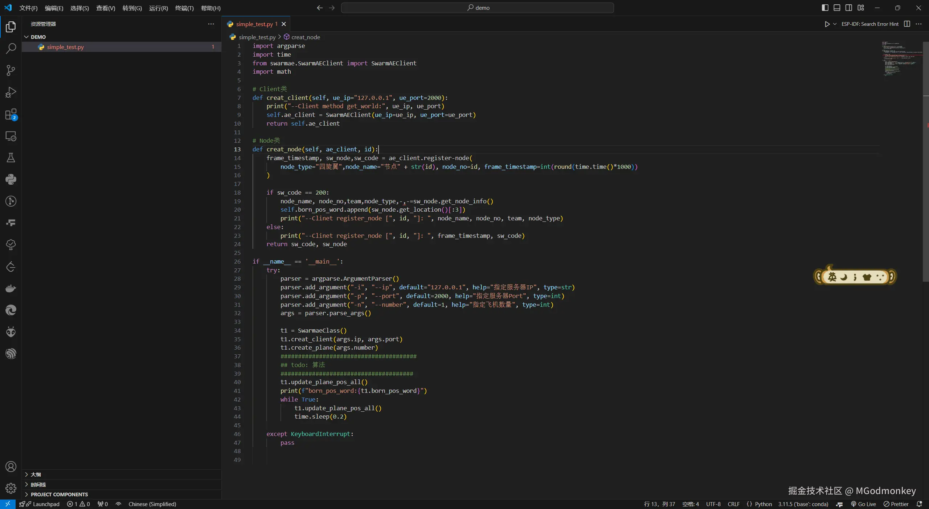Image resolution: width=929 pixels, height=509 pixels.
Task: Toggle the bottom panel layout button
Action: pyautogui.click(x=837, y=8)
